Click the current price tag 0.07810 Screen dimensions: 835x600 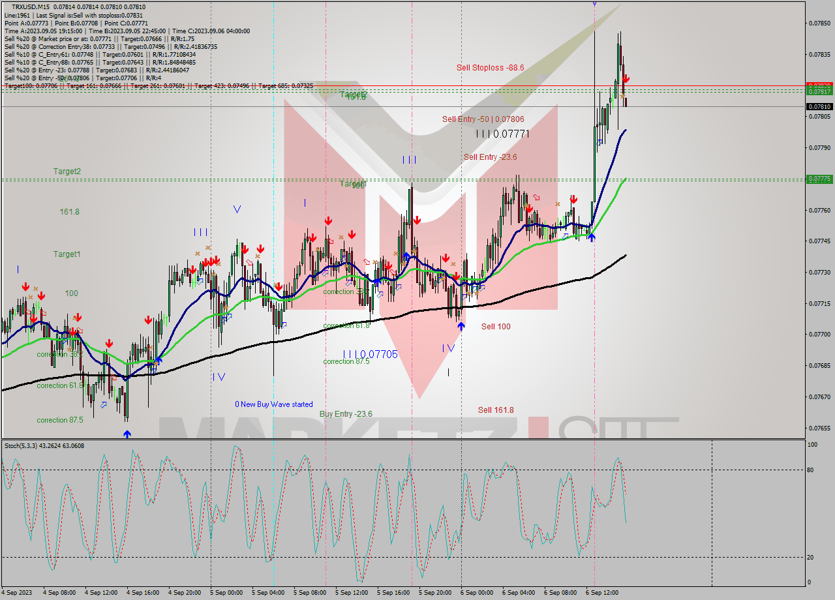click(x=819, y=106)
